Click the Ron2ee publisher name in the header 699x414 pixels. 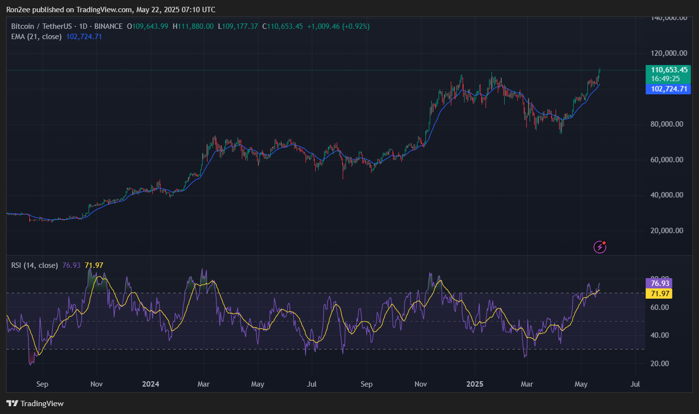(x=17, y=9)
